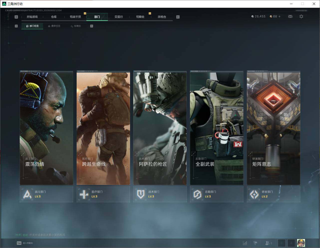Open the 交易行 tab
The image size is (320, 248).
tap(119, 17)
